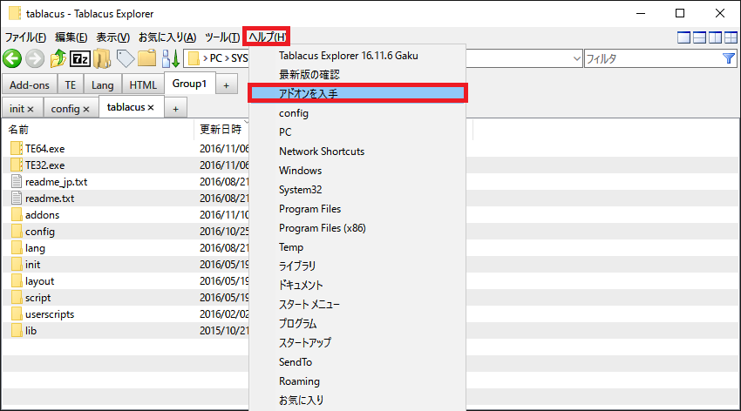Screen dimensions: 741x411
Task: Switch to the HTML tab
Action: coord(143,85)
